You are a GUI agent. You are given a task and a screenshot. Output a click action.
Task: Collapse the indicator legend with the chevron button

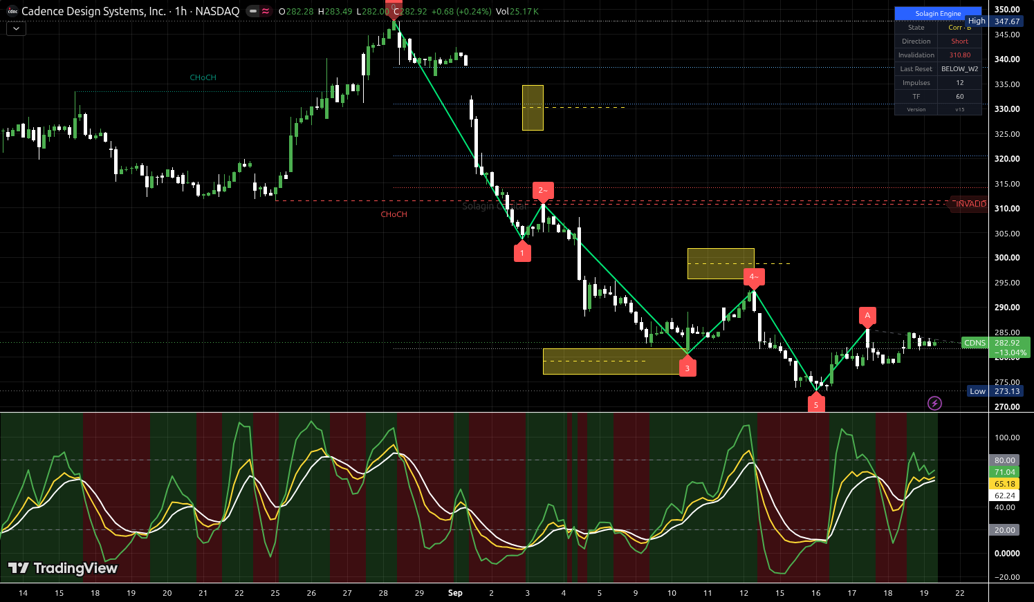[x=16, y=28]
